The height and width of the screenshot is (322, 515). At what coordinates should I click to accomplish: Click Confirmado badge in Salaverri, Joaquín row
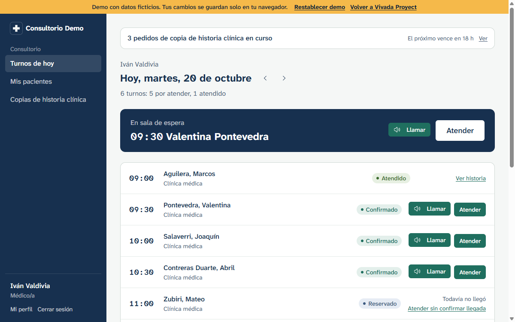click(x=379, y=241)
